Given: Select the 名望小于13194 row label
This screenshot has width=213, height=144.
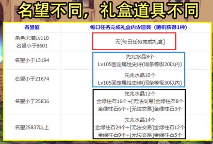Looking at the screenshot, I should coord(32,60).
